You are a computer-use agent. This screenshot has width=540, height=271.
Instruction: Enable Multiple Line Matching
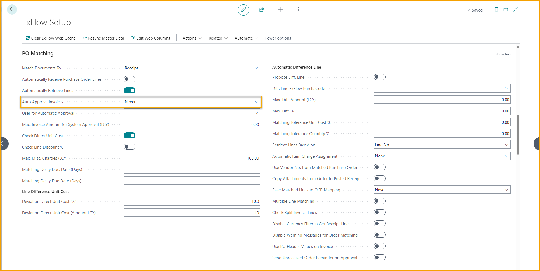(x=380, y=201)
